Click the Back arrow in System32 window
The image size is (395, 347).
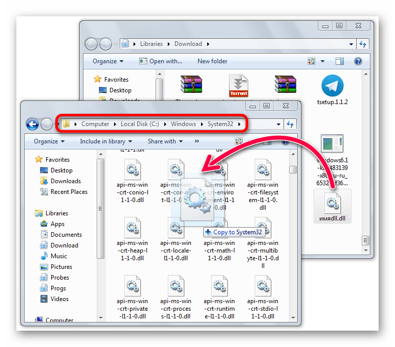32,124
